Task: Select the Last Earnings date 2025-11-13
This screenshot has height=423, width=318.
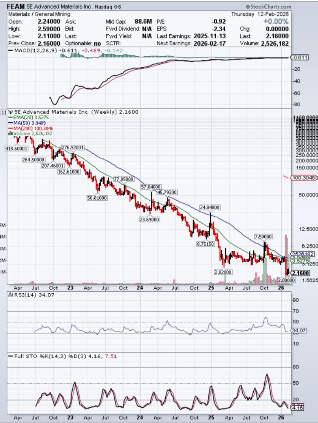Action: (210, 36)
